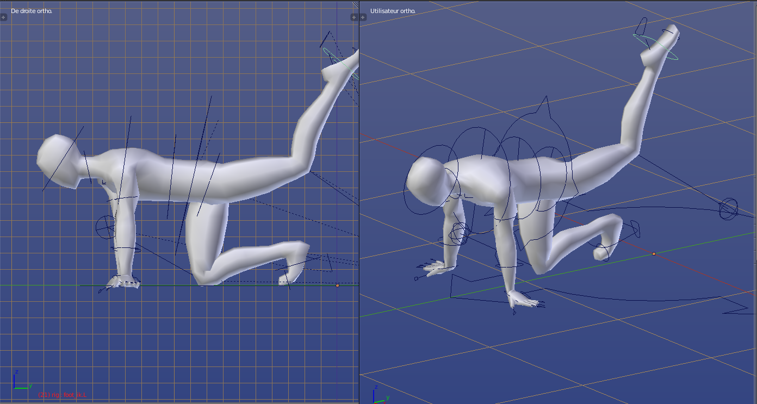Select the head mesh in the left viewport
The width and height of the screenshot is (757, 404).
tap(59, 162)
